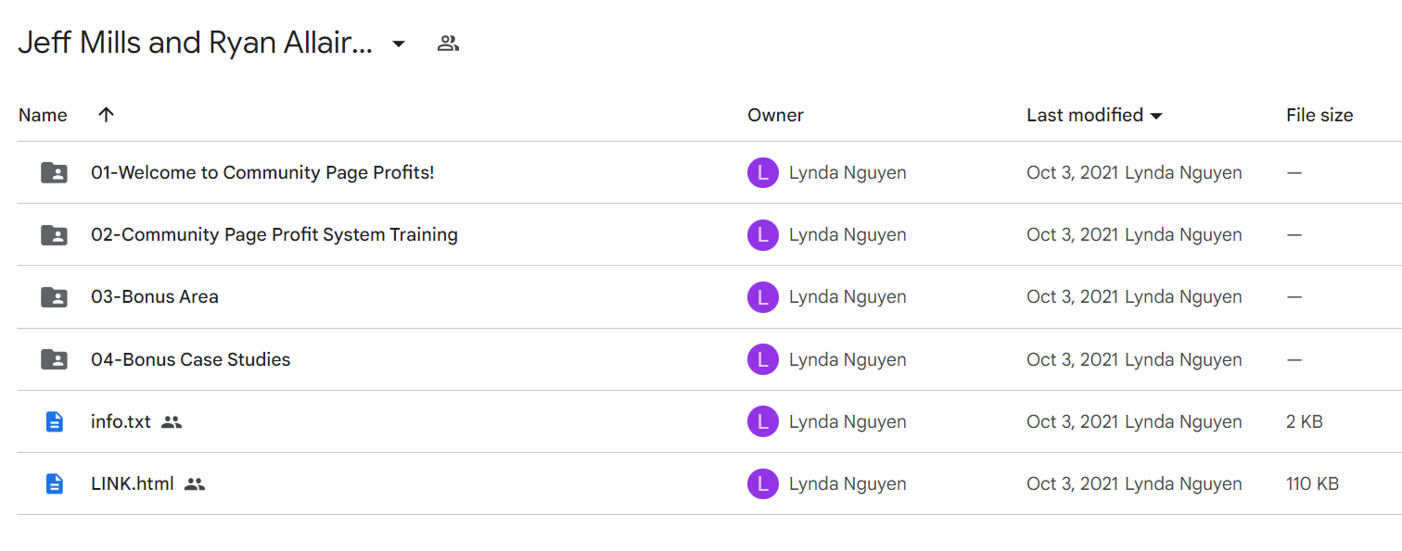Click the 03-Bonus Area folder icon
Image resolution: width=1402 pixels, height=551 pixels.
55,296
